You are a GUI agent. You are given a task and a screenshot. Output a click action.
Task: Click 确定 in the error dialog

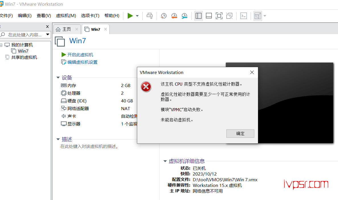coord(240,133)
